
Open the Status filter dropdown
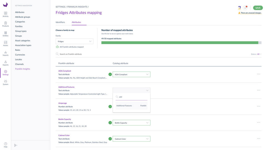[256, 54]
